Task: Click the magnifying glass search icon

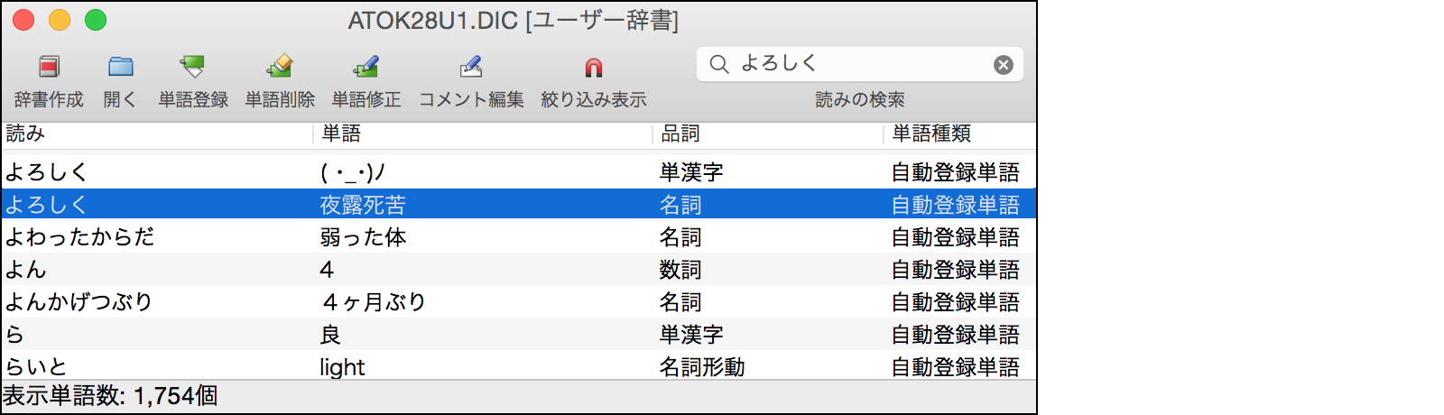Action: (718, 64)
